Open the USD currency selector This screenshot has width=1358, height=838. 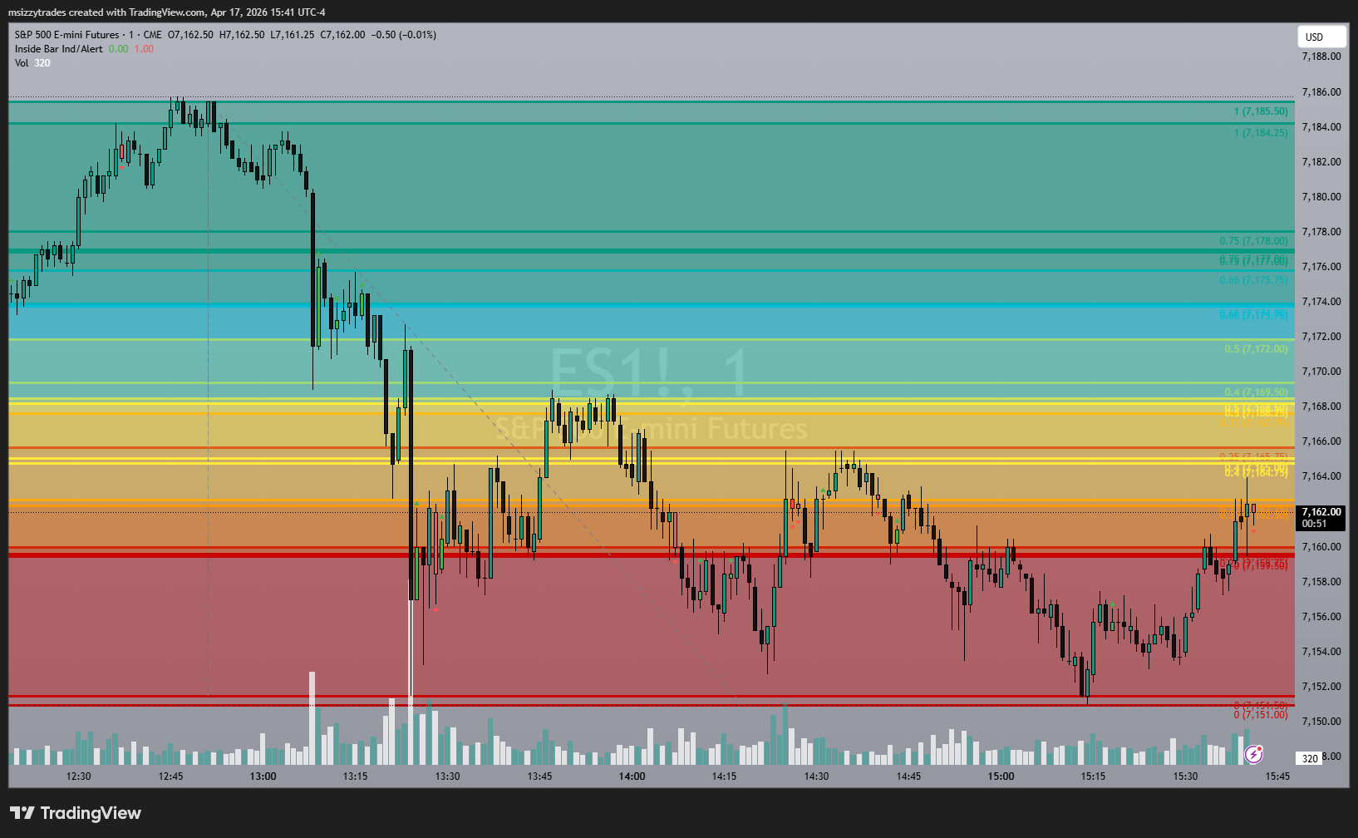(x=1321, y=37)
